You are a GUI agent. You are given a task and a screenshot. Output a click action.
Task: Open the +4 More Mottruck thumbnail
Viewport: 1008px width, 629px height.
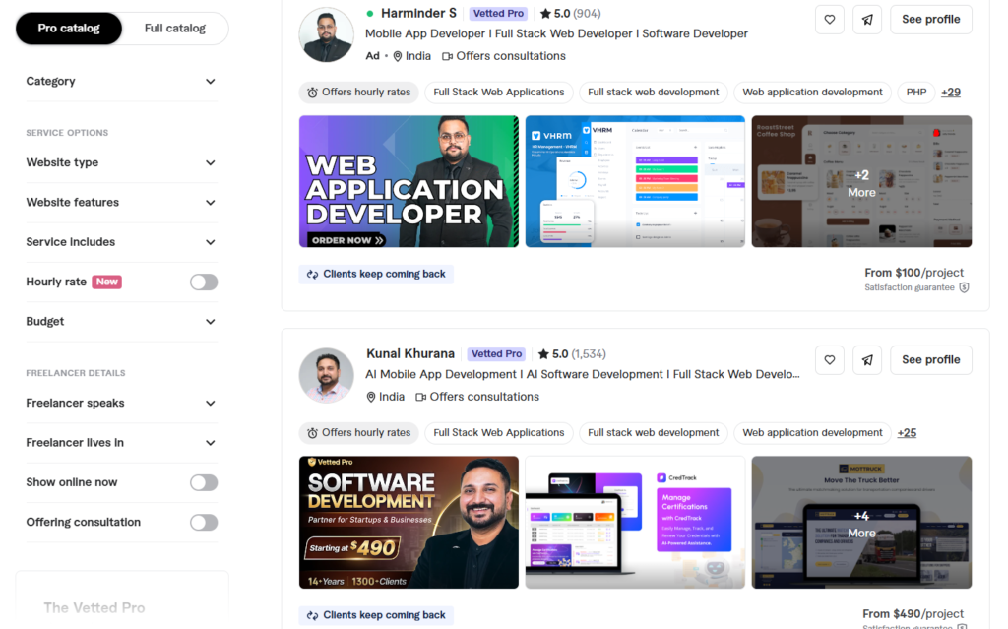(x=861, y=523)
